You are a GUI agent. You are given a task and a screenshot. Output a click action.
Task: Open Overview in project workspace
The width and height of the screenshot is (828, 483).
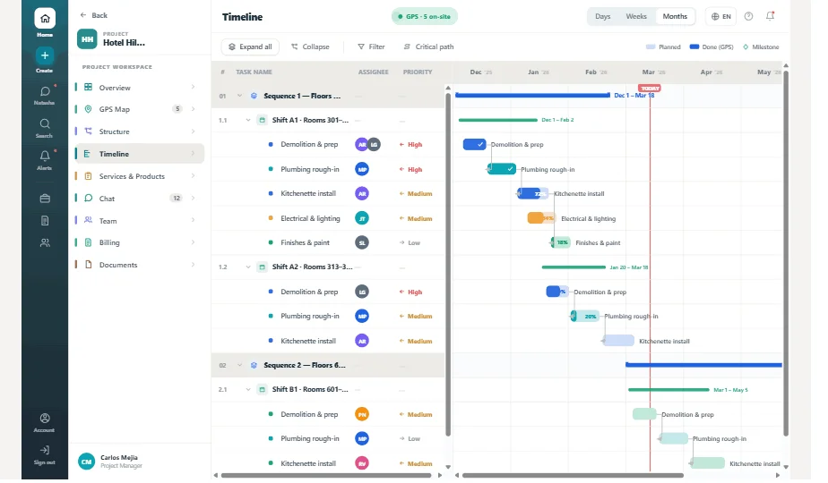pos(140,88)
